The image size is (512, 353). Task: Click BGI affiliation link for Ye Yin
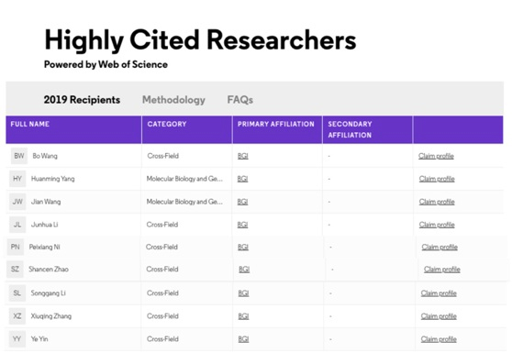pos(243,339)
